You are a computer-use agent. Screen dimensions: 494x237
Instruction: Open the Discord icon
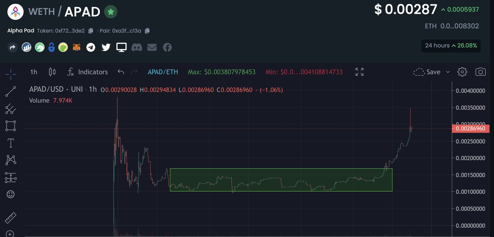tap(137, 47)
